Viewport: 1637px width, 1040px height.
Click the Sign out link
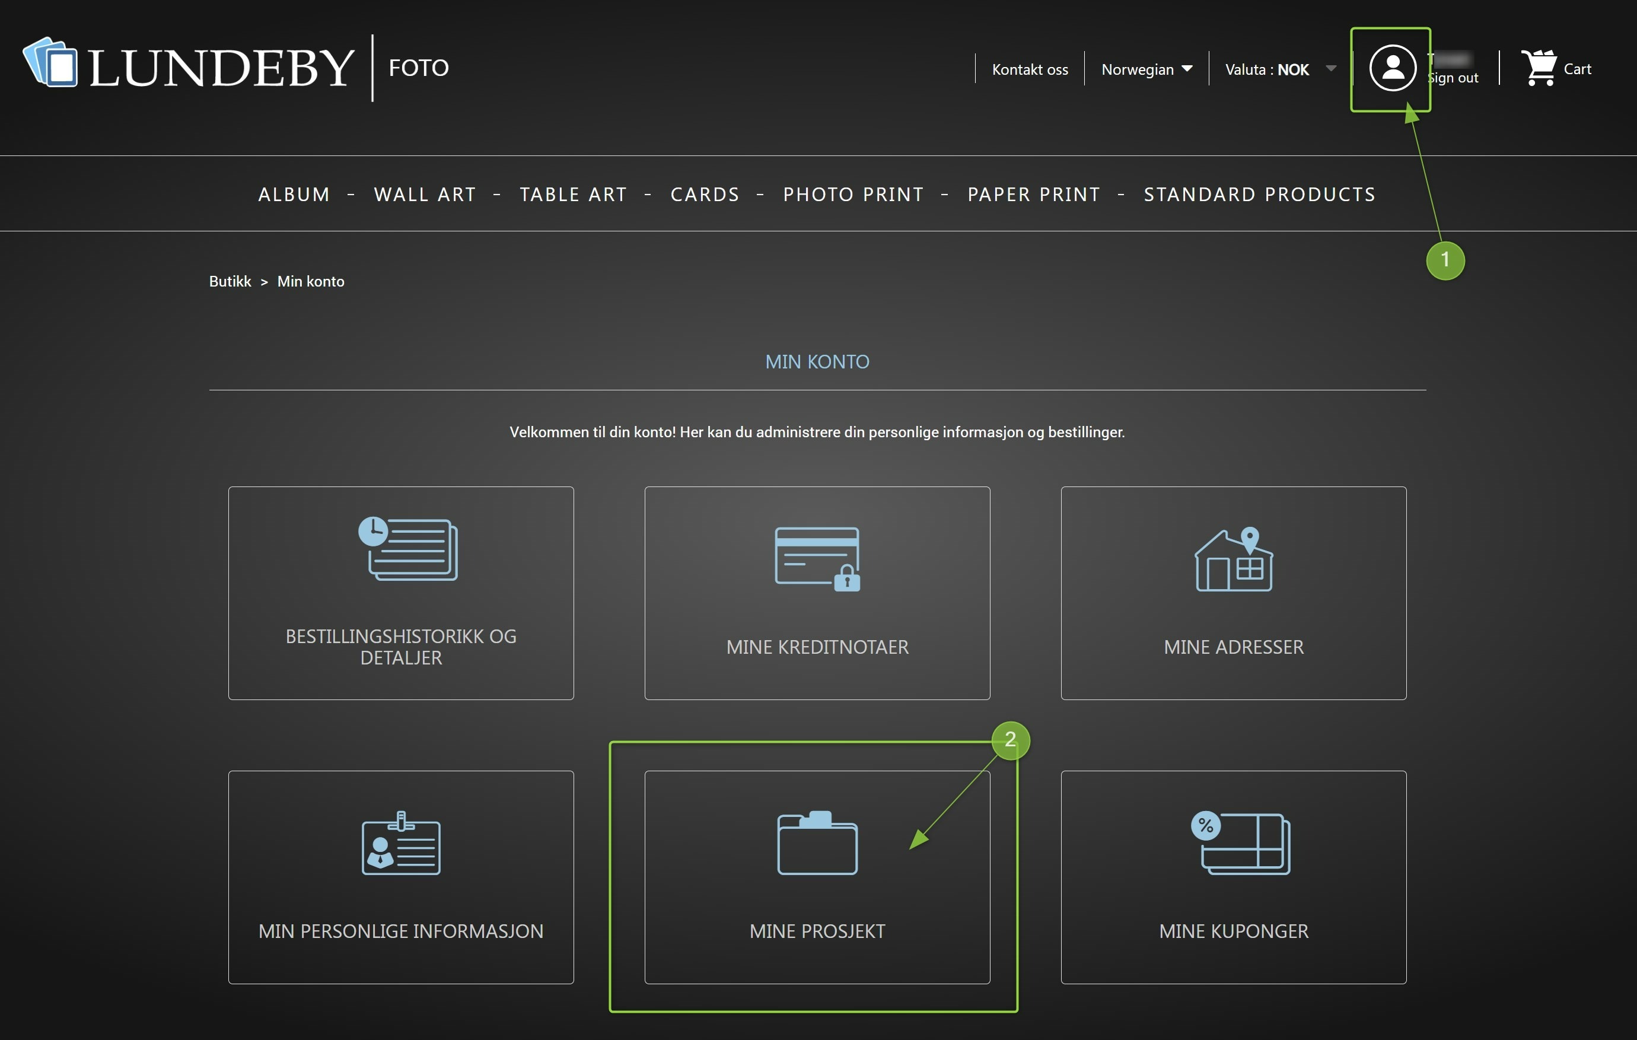tap(1454, 78)
